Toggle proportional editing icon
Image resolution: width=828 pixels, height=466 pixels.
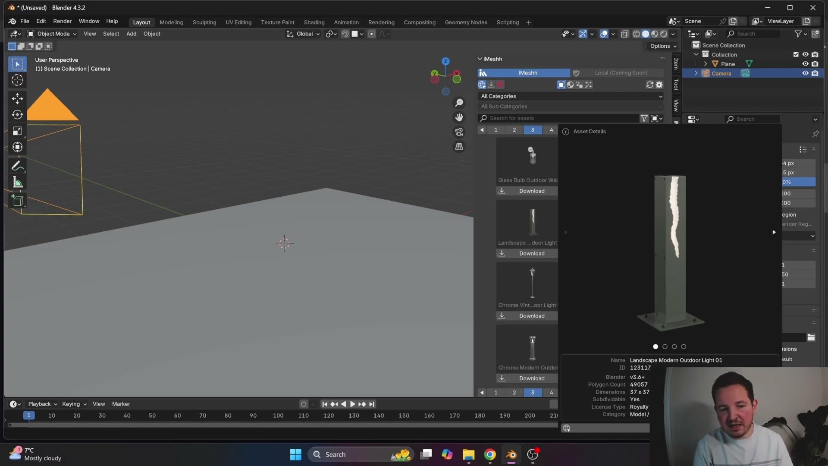(371, 34)
